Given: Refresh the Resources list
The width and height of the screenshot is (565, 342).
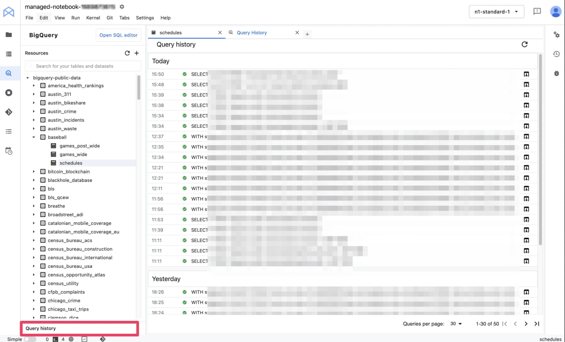Looking at the screenshot, I should pyautogui.click(x=127, y=53).
